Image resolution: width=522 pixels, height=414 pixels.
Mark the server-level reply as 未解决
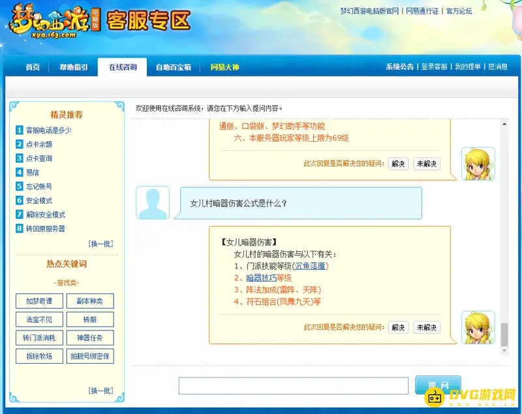point(427,164)
